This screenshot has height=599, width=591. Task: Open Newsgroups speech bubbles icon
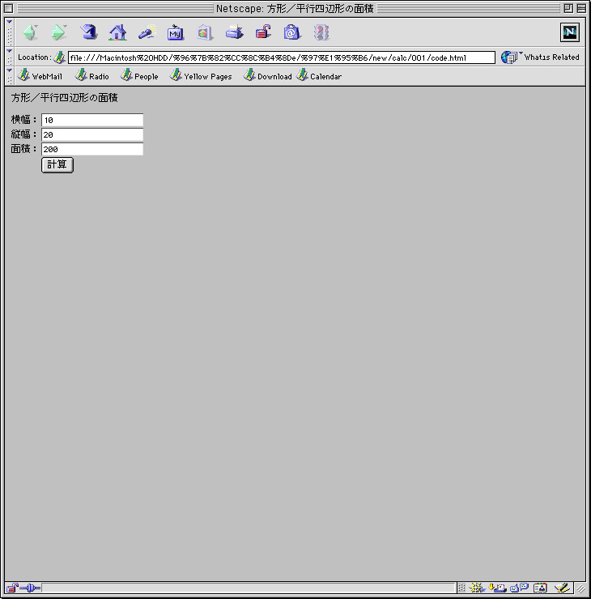(x=519, y=588)
